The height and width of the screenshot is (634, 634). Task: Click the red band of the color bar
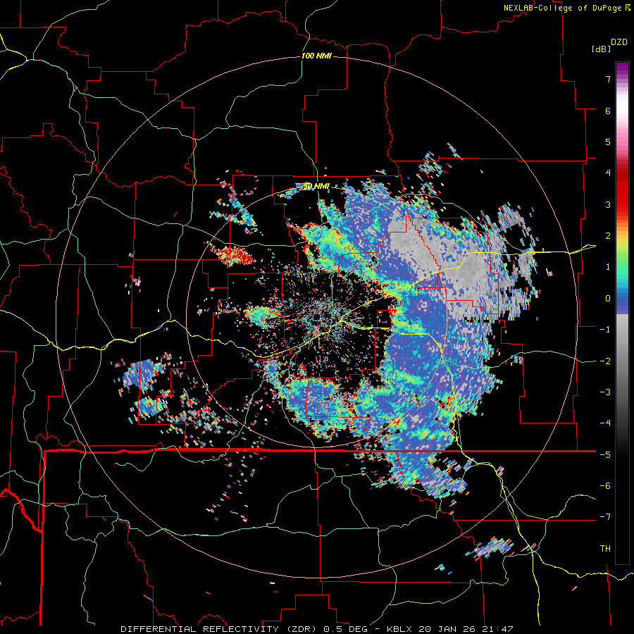tap(622, 190)
